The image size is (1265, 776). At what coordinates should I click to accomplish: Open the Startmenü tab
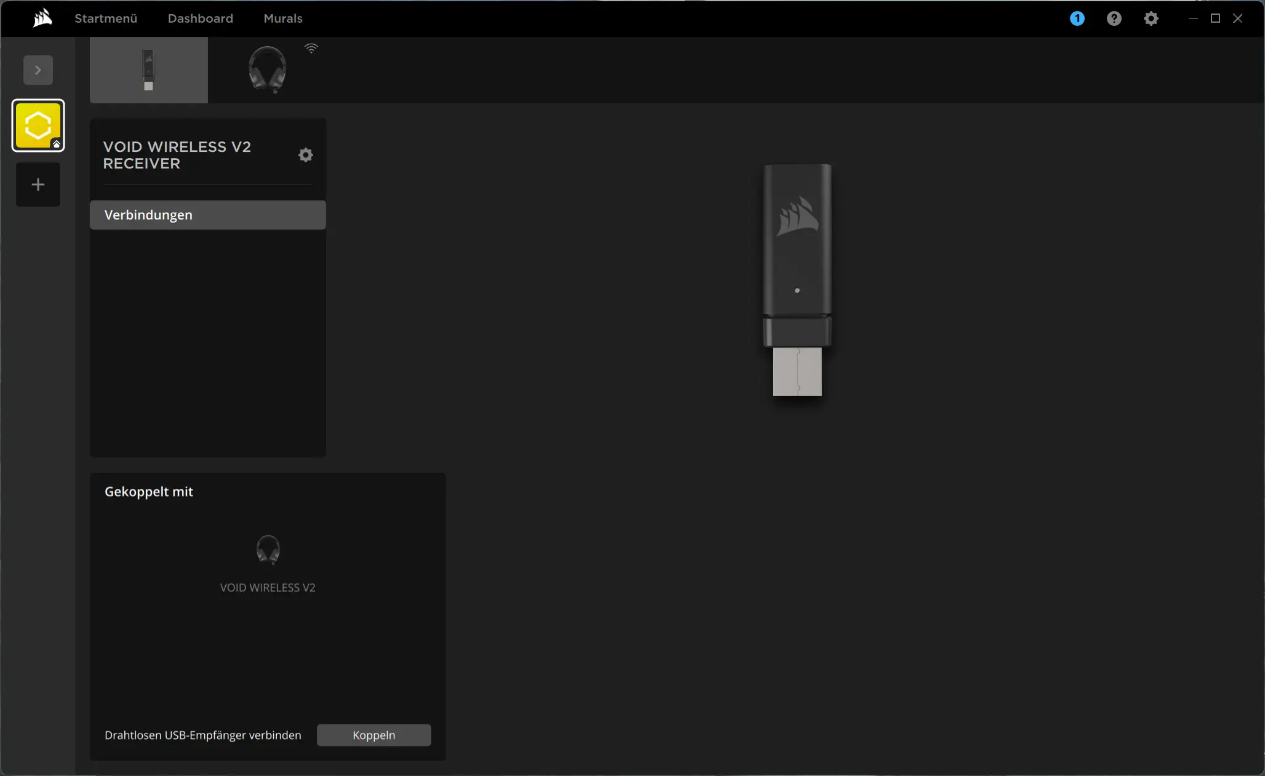[106, 18]
